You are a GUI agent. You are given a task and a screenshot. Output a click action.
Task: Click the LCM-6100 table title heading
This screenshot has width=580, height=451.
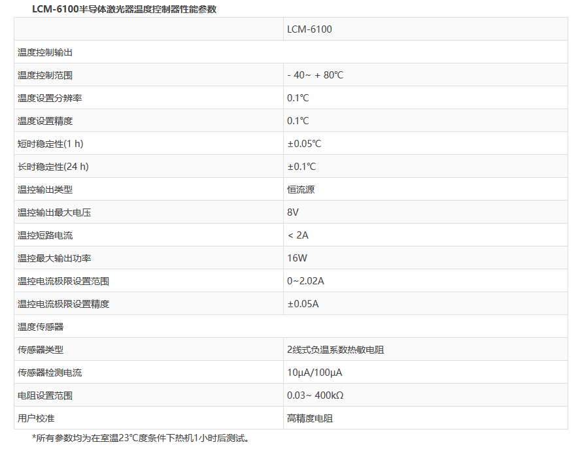coord(124,9)
